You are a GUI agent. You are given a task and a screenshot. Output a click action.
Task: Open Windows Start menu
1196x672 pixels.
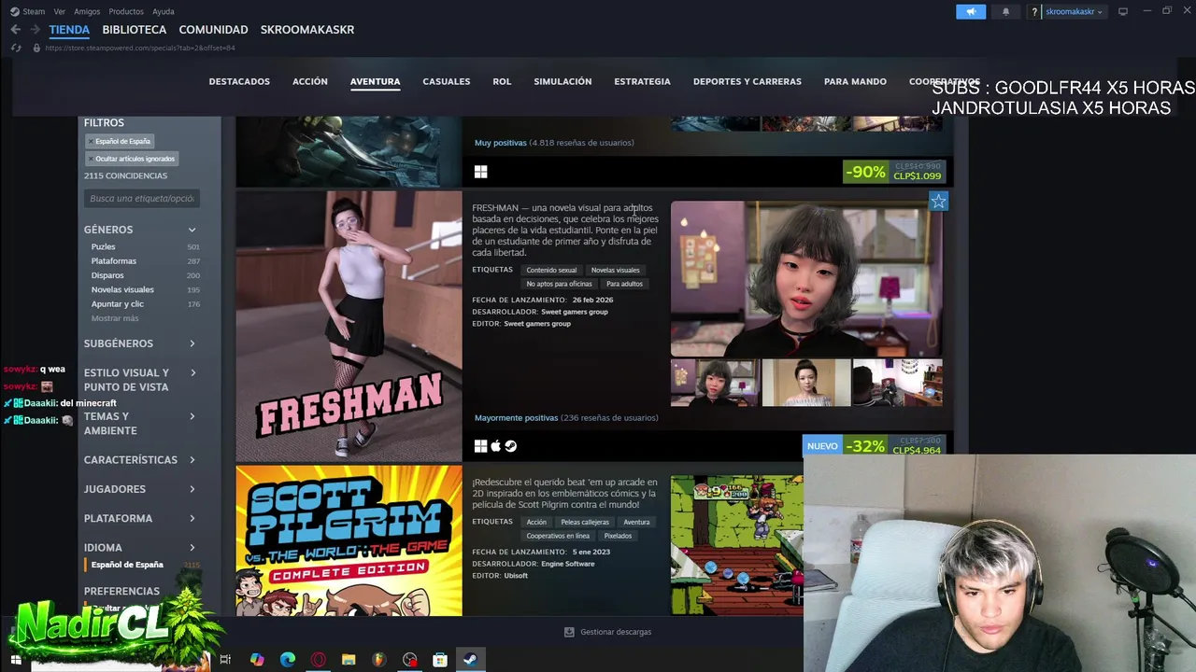click(x=15, y=660)
